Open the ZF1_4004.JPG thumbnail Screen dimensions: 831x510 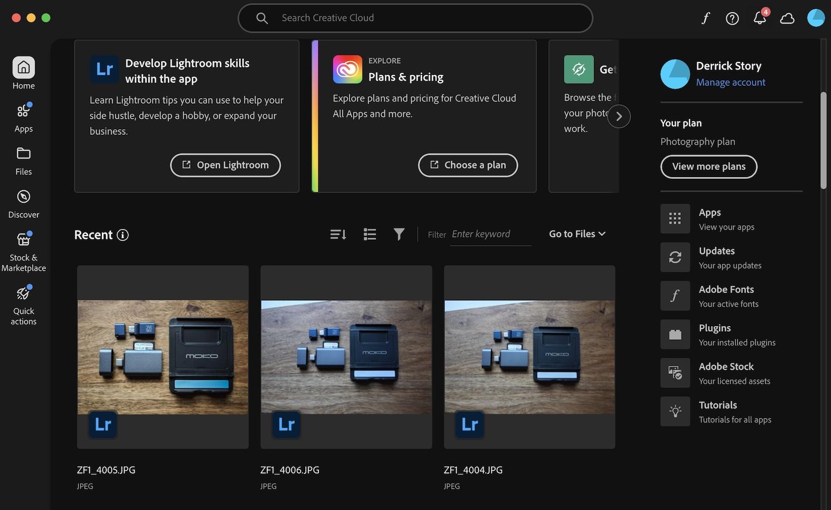(529, 357)
